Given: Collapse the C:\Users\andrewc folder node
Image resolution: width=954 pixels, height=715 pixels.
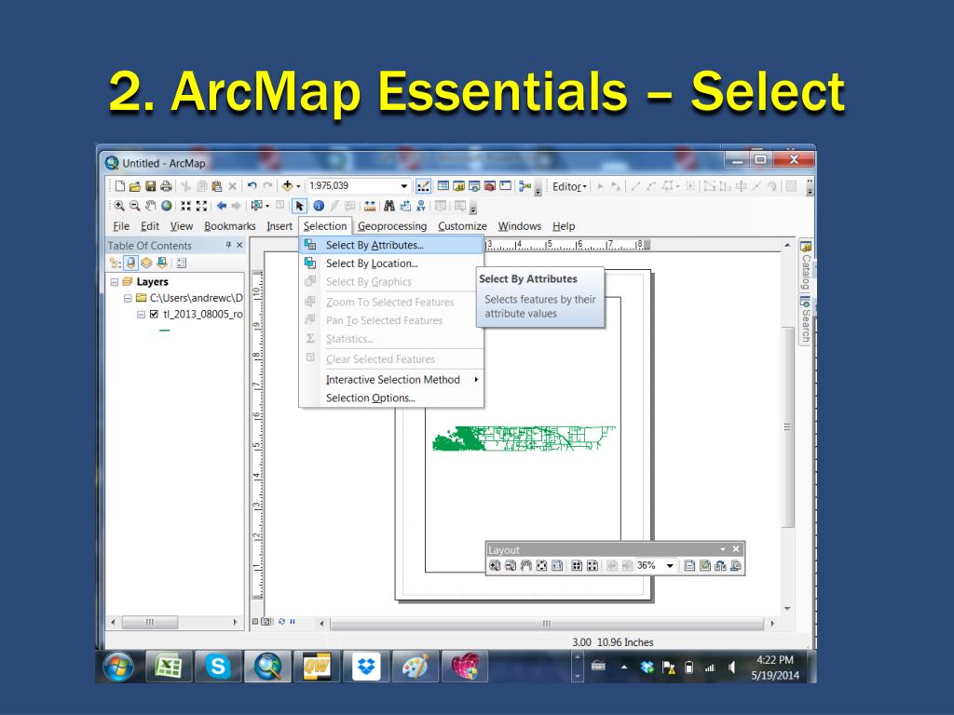Looking at the screenshot, I should pos(128,299).
